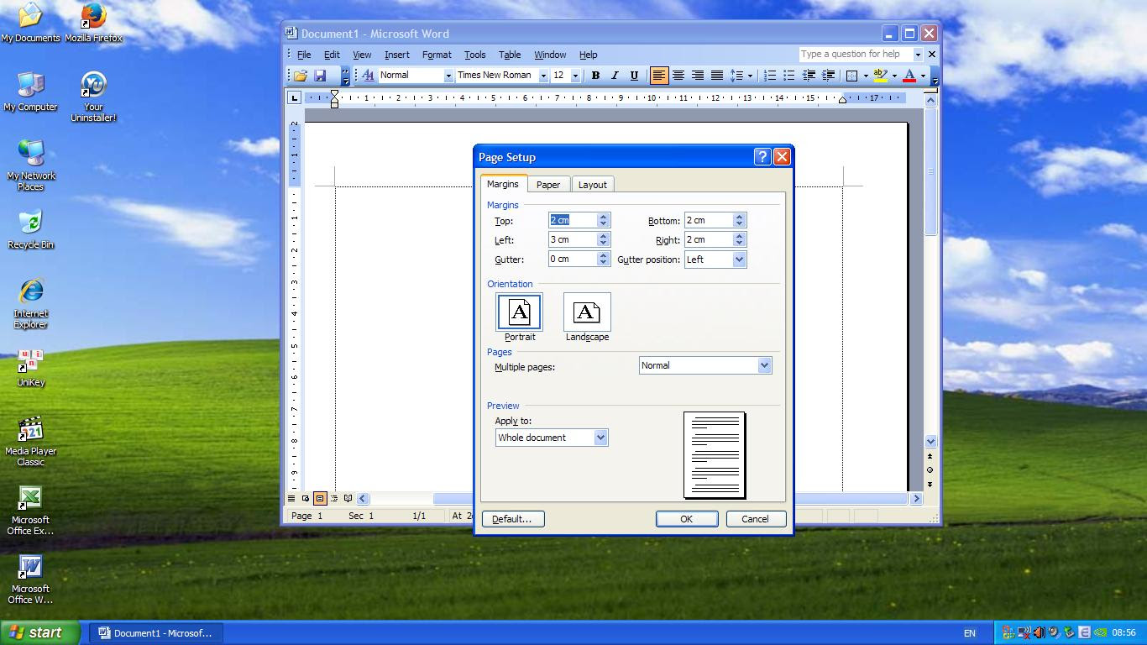The width and height of the screenshot is (1147, 645).
Task: Apply numbered list
Action: coord(769,76)
